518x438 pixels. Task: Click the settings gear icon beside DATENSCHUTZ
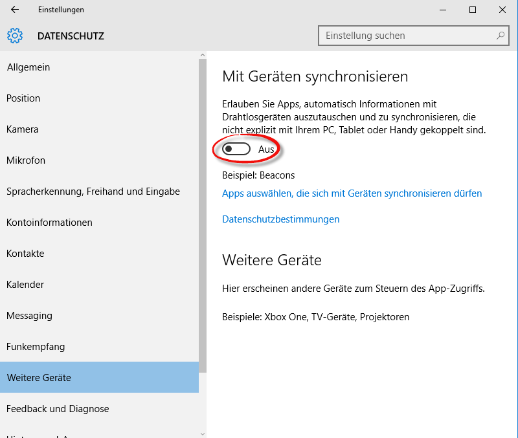click(15, 36)
